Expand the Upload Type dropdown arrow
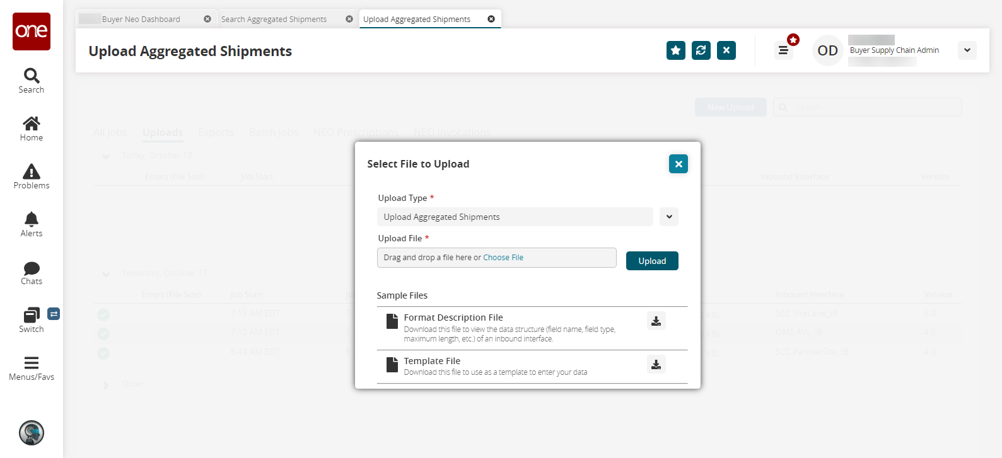This screenshot has height=458, width=1002. (669, 217)
